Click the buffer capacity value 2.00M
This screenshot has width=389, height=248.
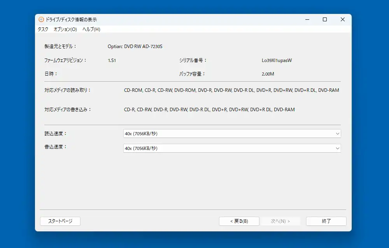coord(268,74)
